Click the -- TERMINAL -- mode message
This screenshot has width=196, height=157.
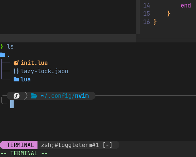pyautogui.click(x=24, y=153)
